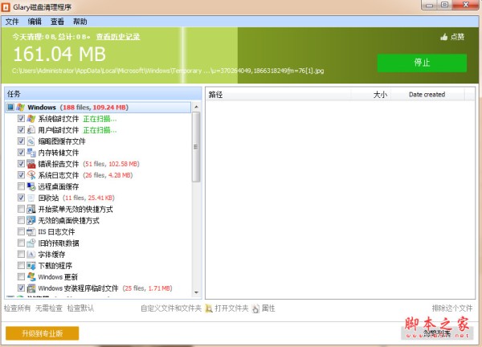Collapse the Windows tree group
Viewport: 482px width, 347px height.
click(10, 107)
